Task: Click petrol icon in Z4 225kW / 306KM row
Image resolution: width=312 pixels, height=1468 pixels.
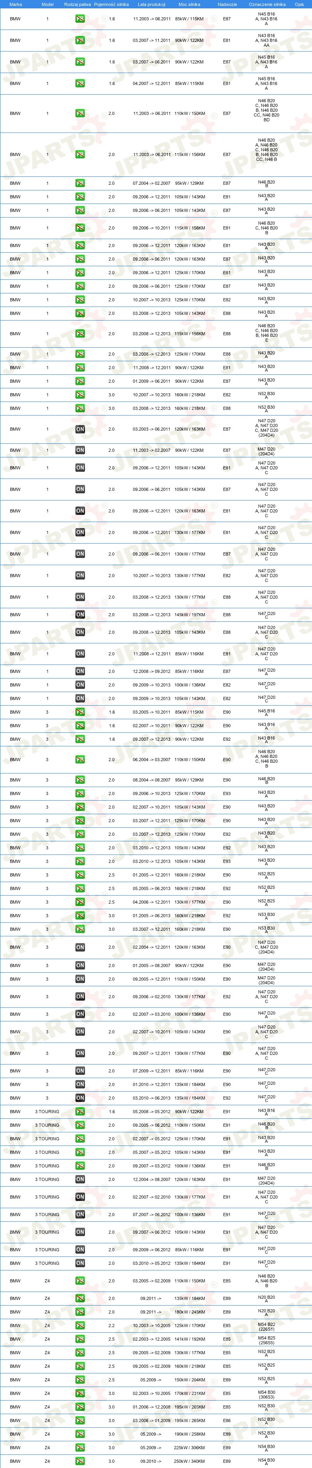Action: [x=80, y=1447]
